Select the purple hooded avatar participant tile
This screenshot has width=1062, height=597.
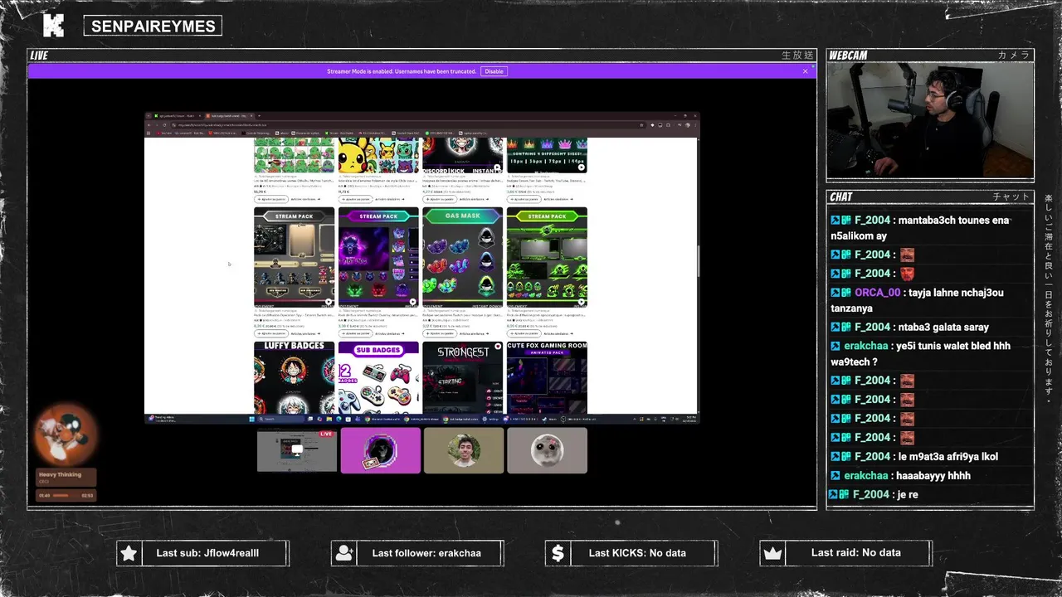(380, 450)
